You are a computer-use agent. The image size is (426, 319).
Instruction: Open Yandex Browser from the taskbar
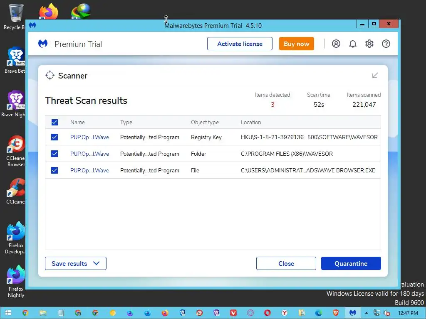coord(285,313)
